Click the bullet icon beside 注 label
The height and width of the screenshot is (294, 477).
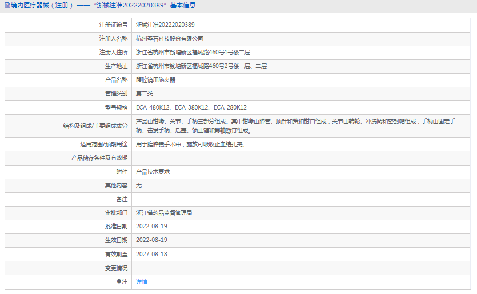[x=119, y=282]
